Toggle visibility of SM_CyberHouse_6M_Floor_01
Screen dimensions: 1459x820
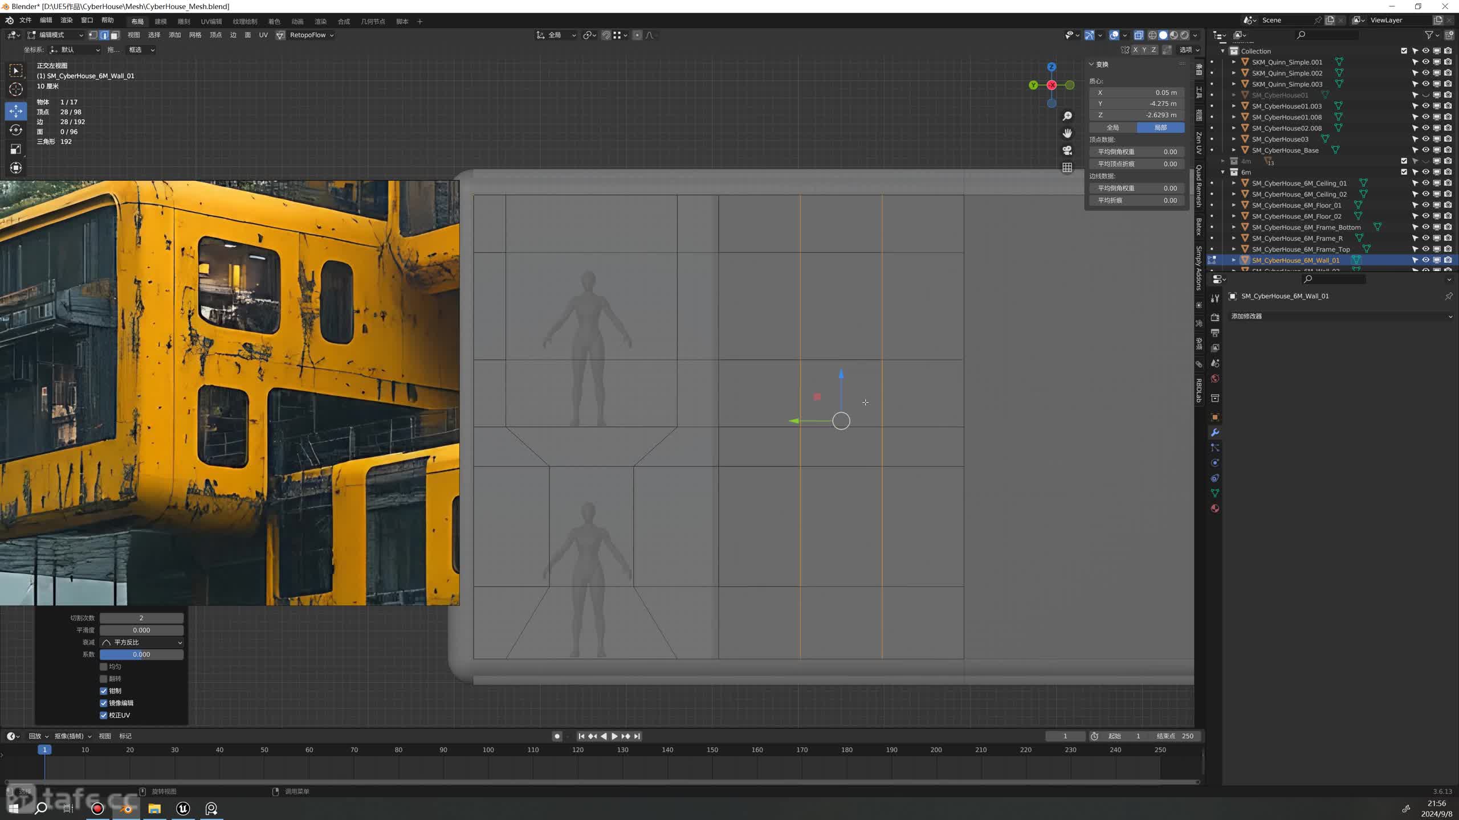[x=1424, y=204]
